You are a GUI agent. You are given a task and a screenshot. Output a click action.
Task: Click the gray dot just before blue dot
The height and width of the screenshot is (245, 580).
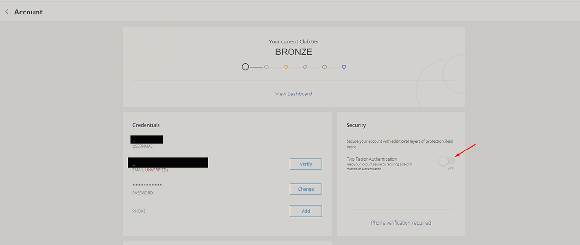324,67
